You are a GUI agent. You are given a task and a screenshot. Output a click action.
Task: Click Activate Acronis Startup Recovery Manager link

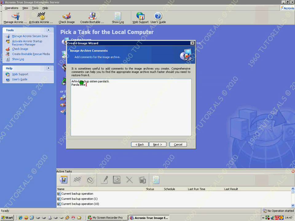[x=27, y=43]
